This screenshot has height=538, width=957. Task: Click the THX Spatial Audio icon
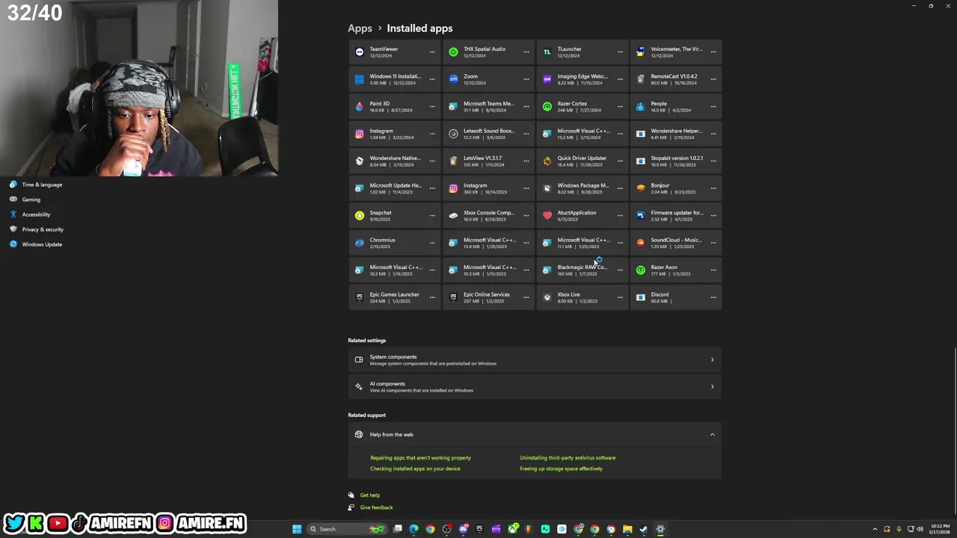point(453,52)
